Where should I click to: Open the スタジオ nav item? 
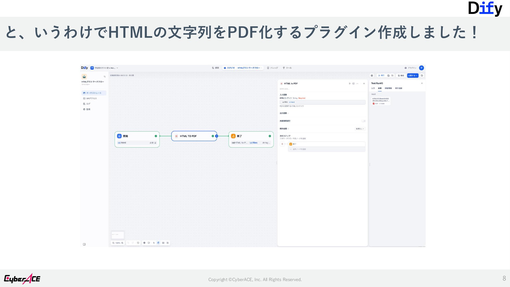click(x=229, y=68)
